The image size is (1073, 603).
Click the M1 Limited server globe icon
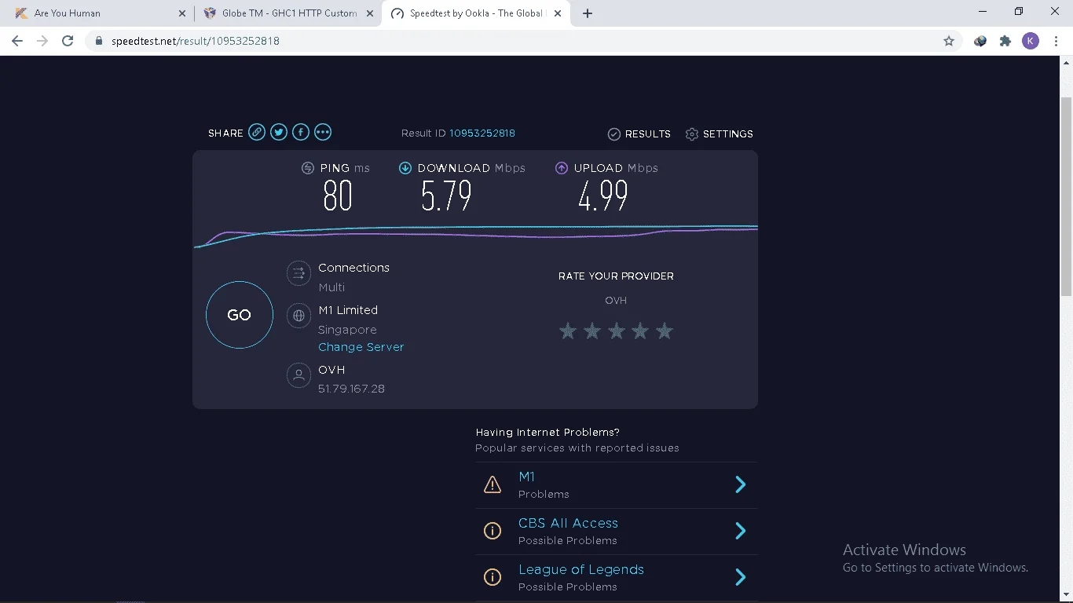pyautogui.click(x=298, y=316)
